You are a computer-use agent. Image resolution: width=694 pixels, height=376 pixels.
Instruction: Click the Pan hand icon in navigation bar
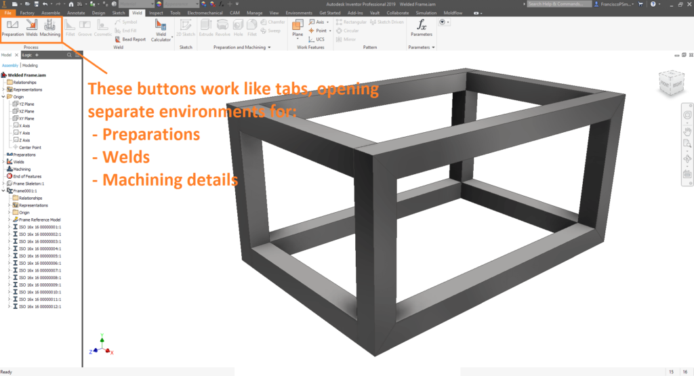pos(687,131)
